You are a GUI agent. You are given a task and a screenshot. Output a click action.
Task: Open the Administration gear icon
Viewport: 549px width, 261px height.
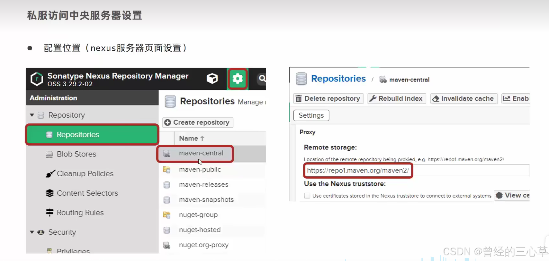[x=238, y=79]
